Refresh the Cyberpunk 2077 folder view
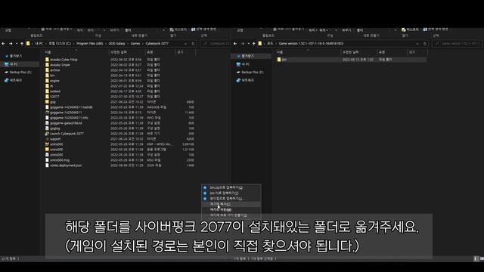Screen dimensions: 484x272 click(x=194, y=44)
